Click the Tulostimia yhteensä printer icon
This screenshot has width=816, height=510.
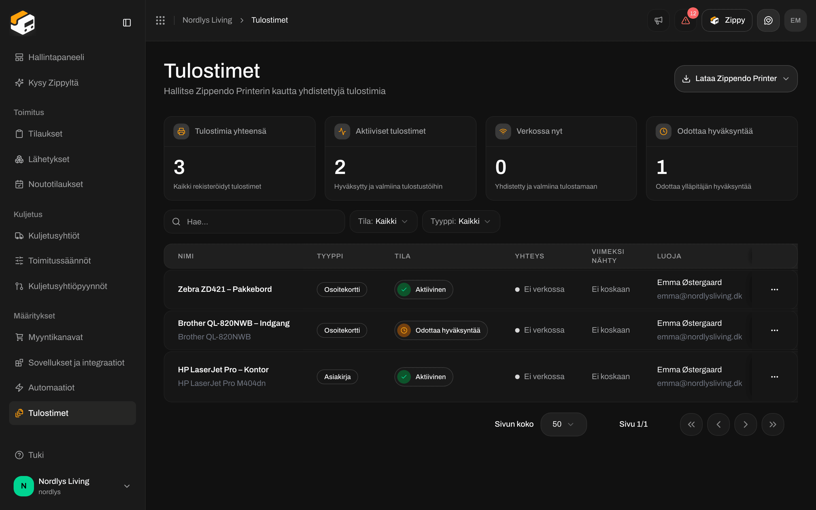tap(181, 131)
